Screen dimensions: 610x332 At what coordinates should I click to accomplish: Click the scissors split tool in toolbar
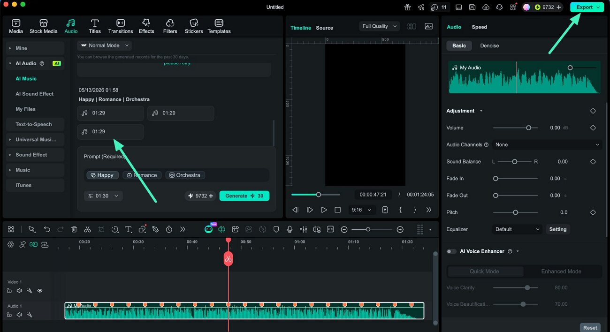tap(87, 229)
